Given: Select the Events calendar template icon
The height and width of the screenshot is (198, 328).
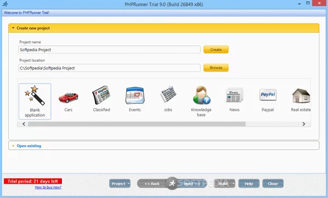Looking at the screenshot, I should (135, 95).
